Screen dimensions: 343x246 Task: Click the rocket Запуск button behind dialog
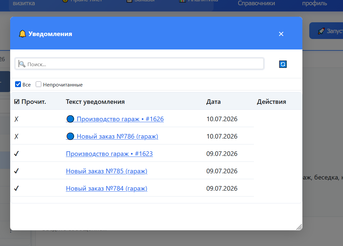(326, 31)
